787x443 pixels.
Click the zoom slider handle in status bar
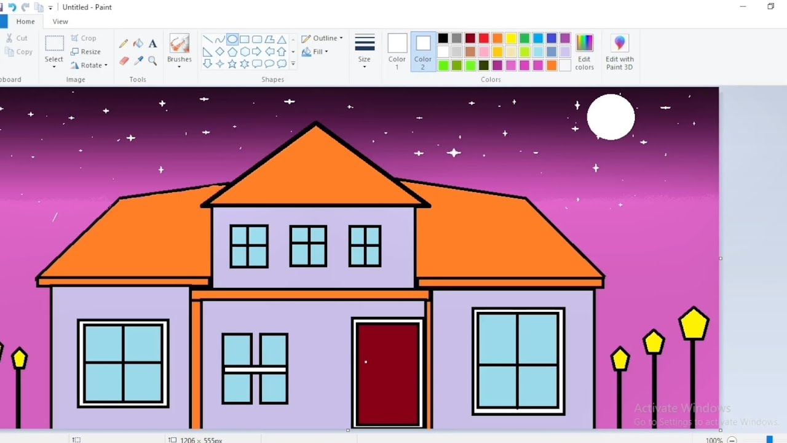[769, 439]
